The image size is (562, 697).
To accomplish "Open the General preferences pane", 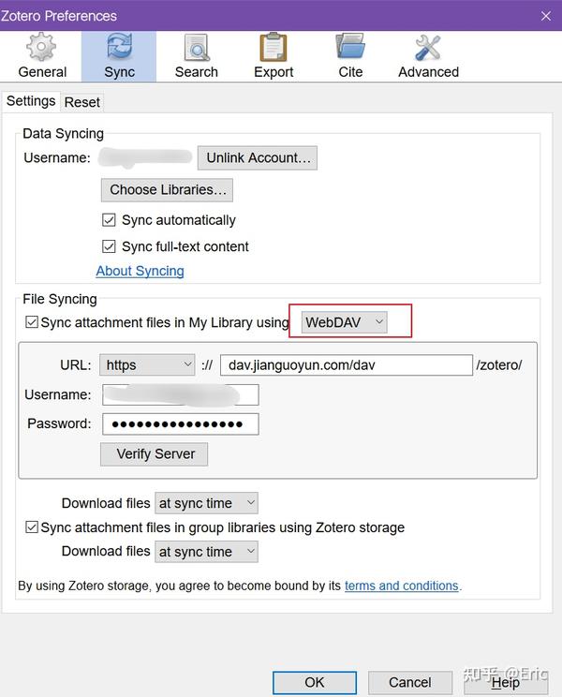I will coord(42,56).
